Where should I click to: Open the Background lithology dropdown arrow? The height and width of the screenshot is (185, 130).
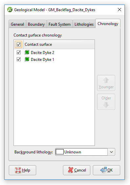coord(111,152)
